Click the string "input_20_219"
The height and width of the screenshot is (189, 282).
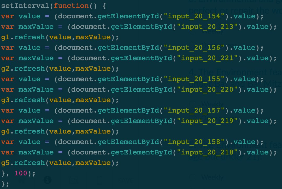[207, 121]
